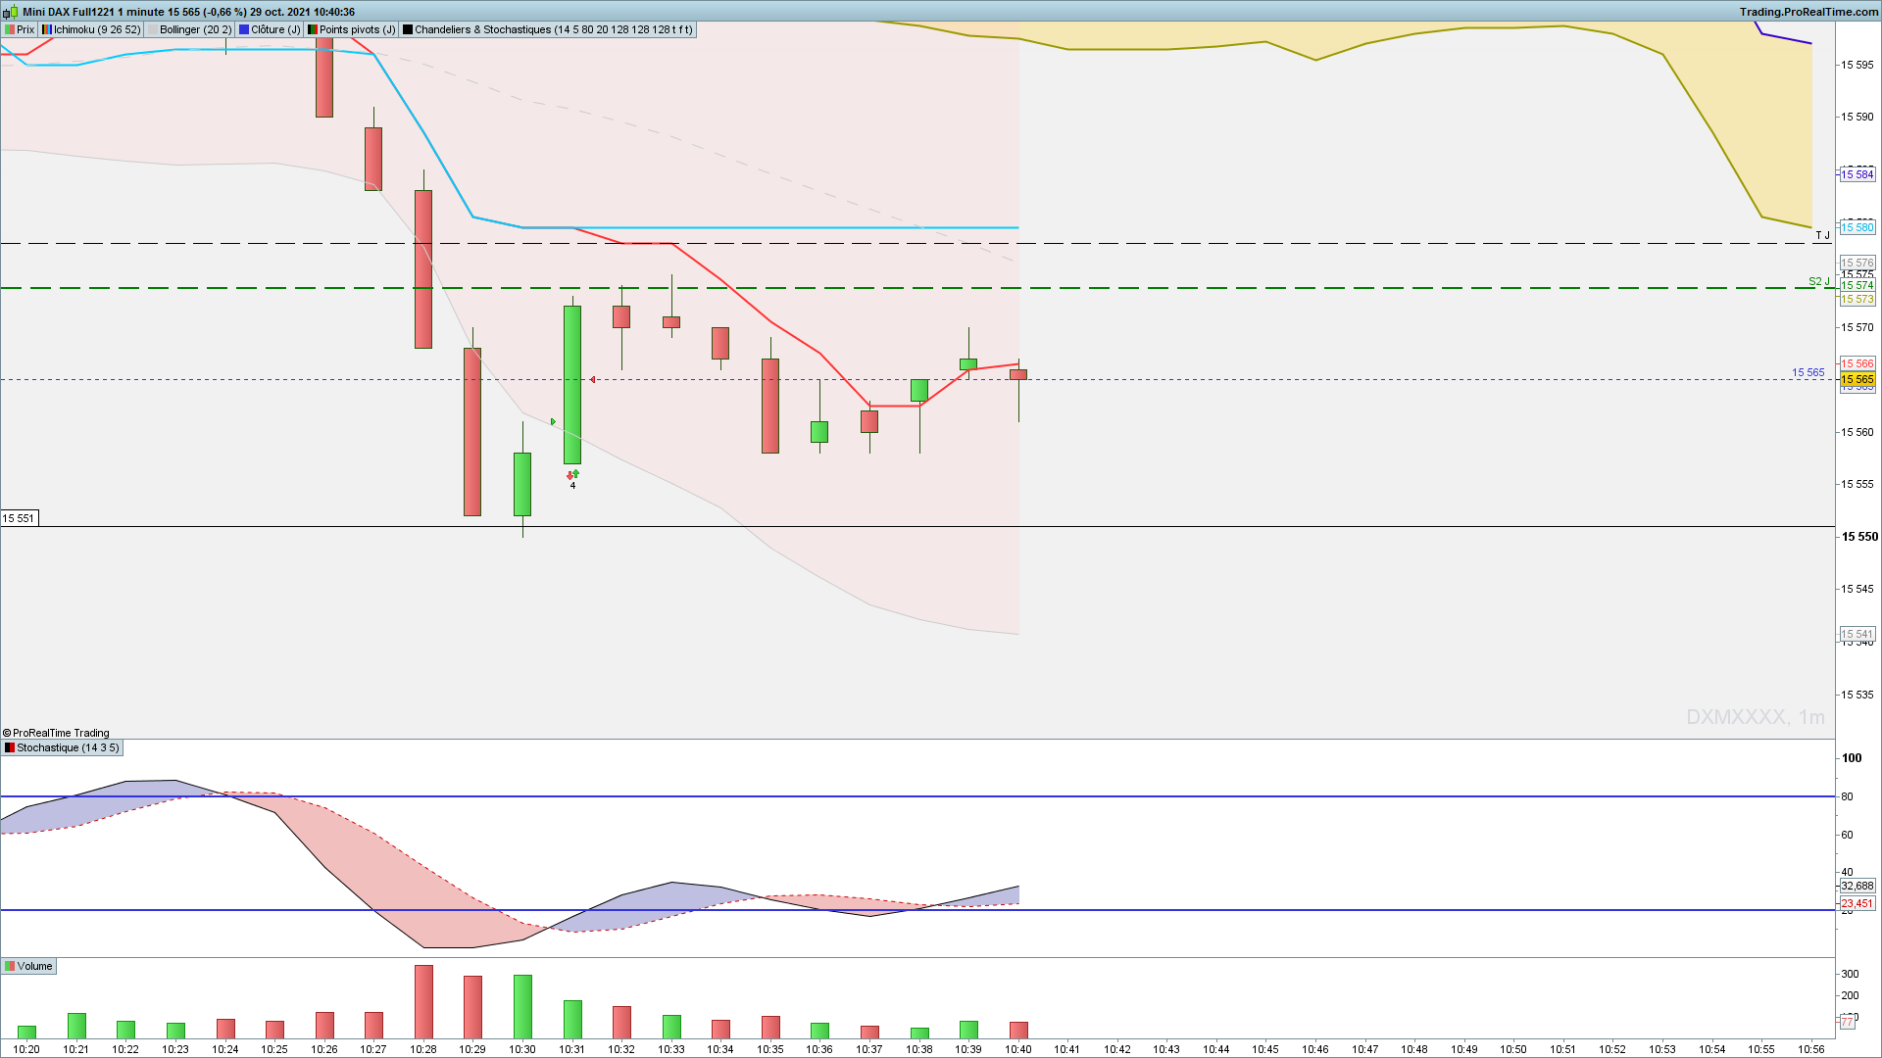Click the S2 J pivot line label

pyautogui.click(x=1818, y=281)
